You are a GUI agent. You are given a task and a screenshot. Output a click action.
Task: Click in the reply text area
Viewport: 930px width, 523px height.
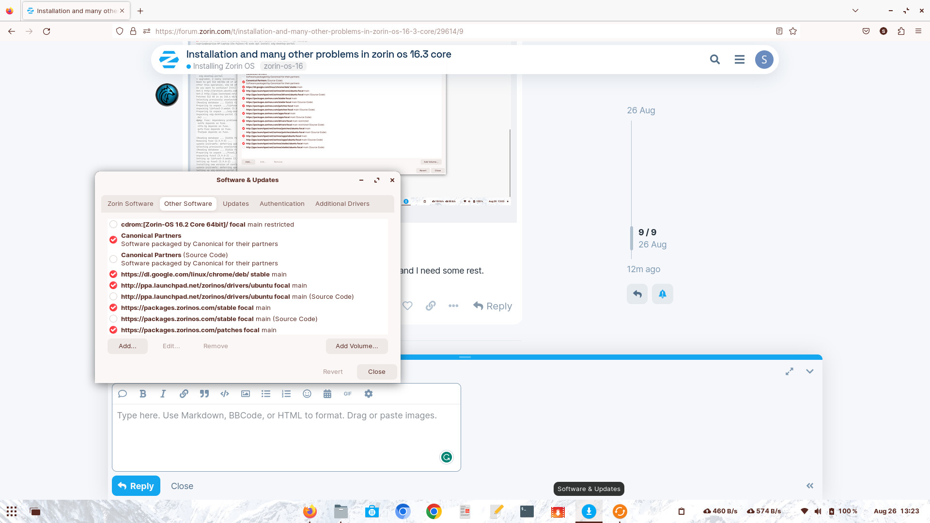(x=286, y=437)
